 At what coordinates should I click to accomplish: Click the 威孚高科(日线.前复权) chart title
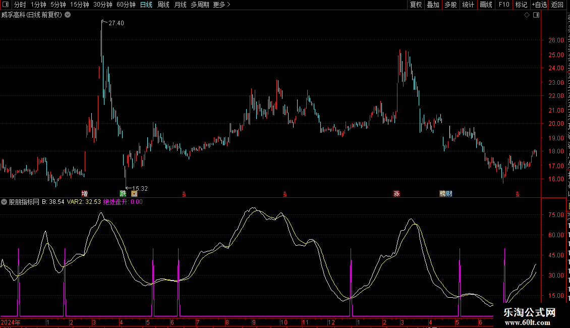tap(32, 15)
